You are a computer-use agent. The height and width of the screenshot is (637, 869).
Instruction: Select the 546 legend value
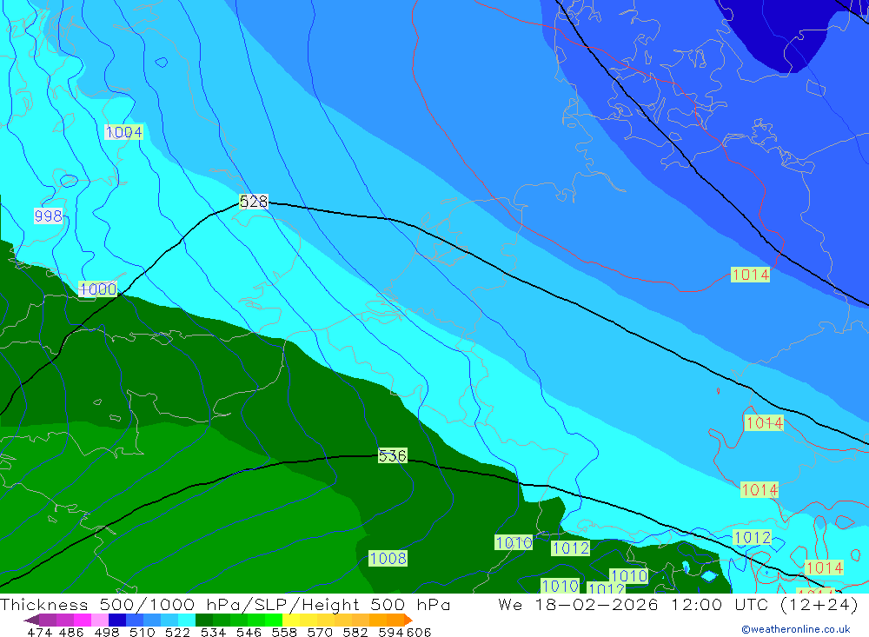[249, 632]
